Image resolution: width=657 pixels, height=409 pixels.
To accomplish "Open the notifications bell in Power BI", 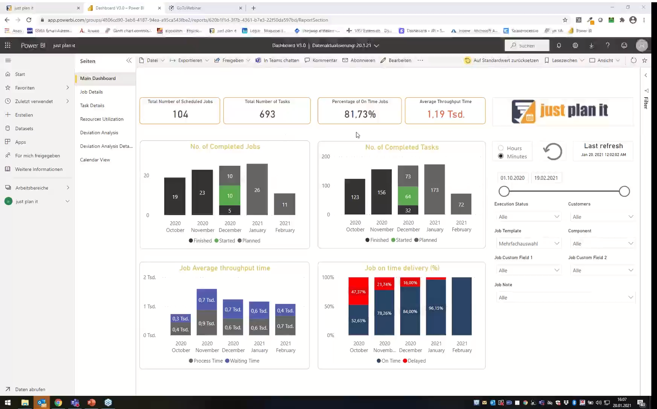I will pos(559,45).
